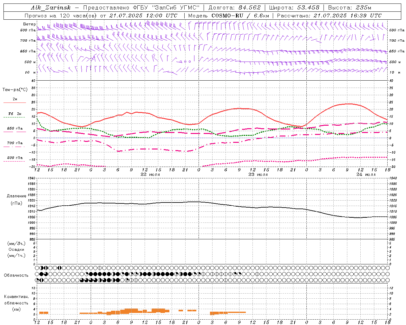Click the 24 июля date label
The width and height of the screenshot is (406, 325).
(x=366, y=175)
